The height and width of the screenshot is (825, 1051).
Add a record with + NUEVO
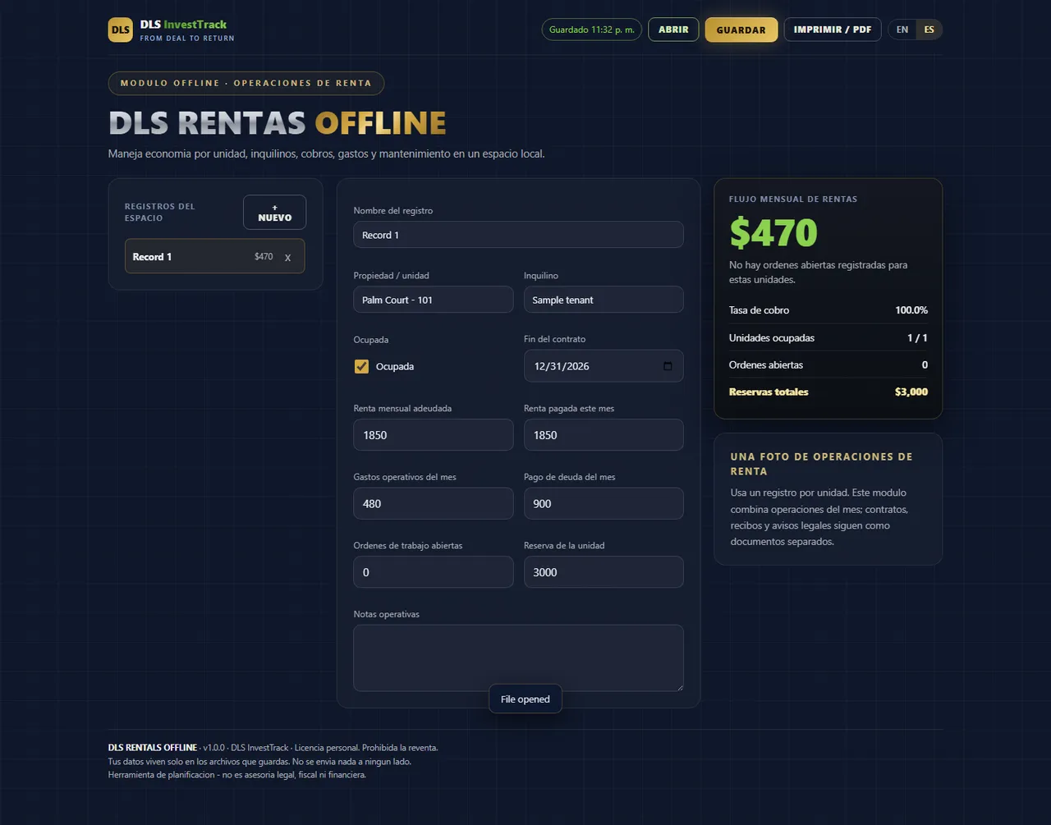point(274,213)
